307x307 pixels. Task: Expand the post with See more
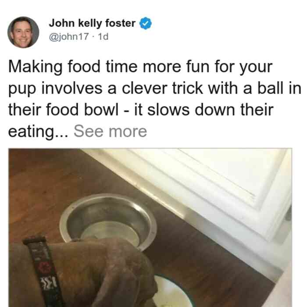pos(110,132)
